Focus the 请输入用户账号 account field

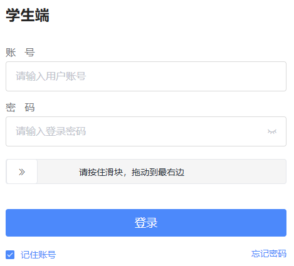[x=146, y=76]
